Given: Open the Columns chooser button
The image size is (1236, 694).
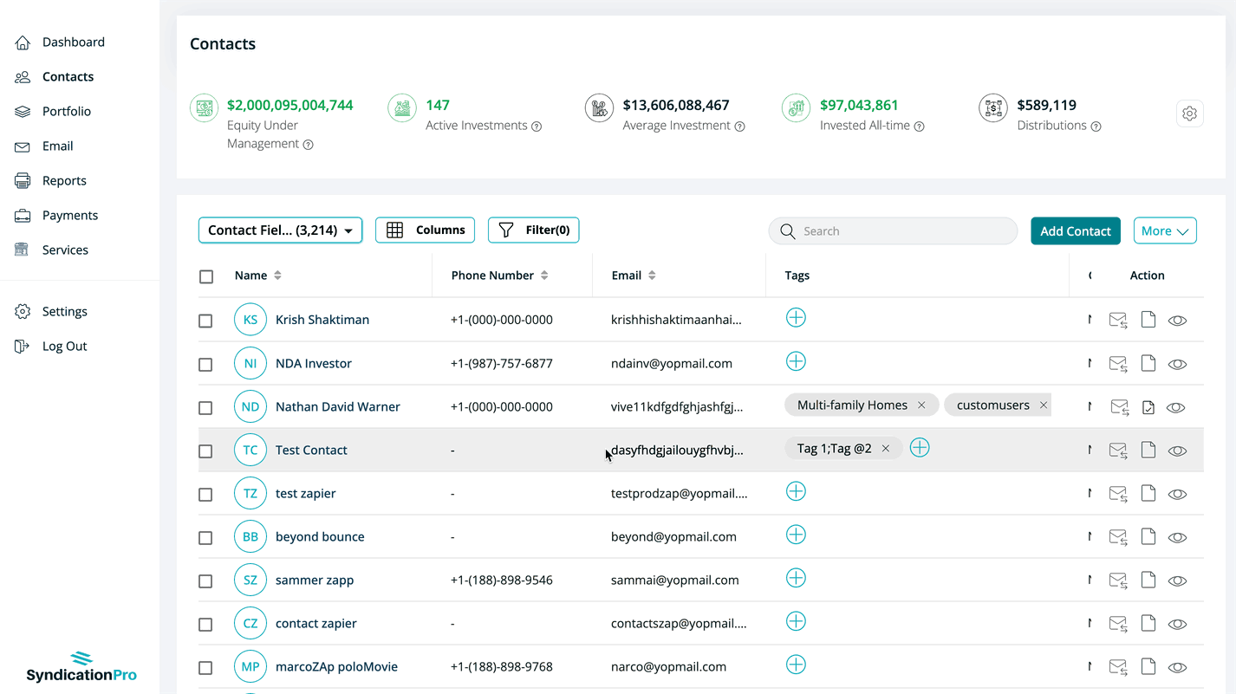Looking at the screenshot, I should point(425,230).
